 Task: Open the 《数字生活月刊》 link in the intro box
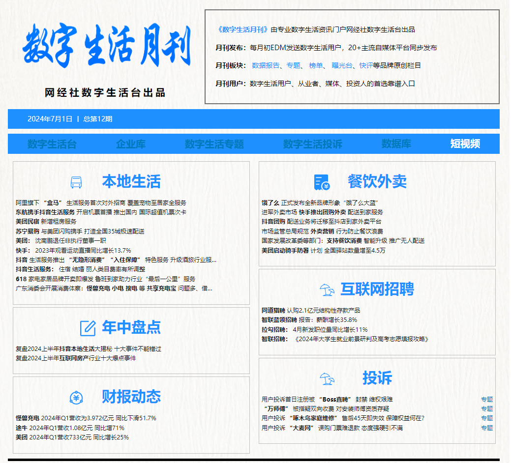click(243, 29)
